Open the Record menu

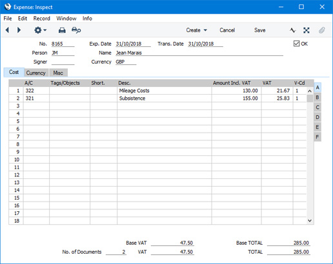click(42, 19)
